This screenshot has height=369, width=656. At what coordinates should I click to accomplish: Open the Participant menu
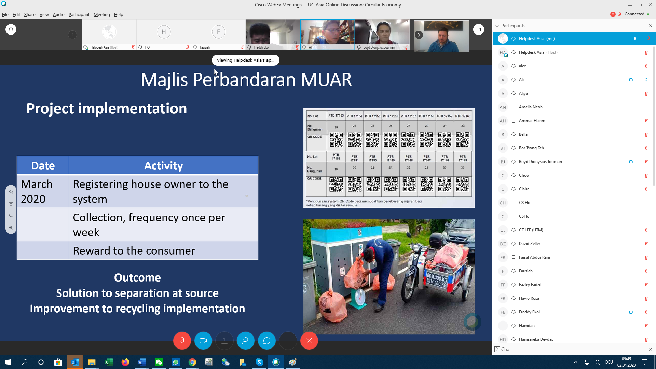click(x=79, y=14)
